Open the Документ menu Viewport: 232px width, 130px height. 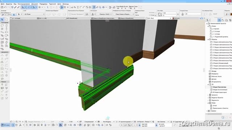click(x=35, y=4)
